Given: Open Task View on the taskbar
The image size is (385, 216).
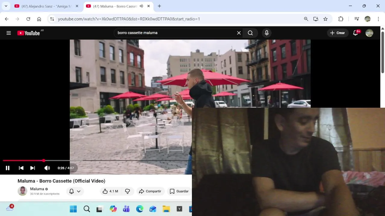Looking at the screenshot, I should click(x=100, y=209).
